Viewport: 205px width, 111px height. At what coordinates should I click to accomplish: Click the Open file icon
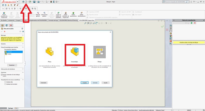click(x=30, y=2)
